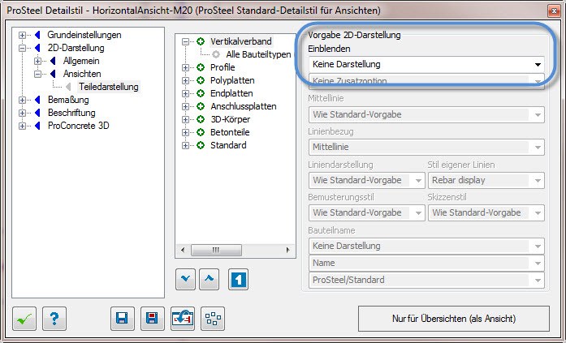Click the gray arrow beside Teiledarstellung
This screenshot has width=566, height=343.
click(68, 87)
